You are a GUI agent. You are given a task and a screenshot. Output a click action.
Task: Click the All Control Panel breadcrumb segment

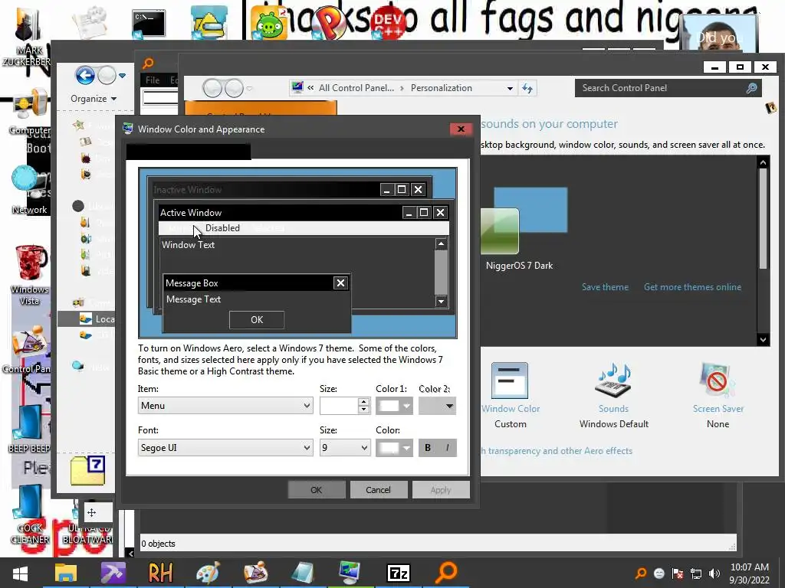coord(356,88)
